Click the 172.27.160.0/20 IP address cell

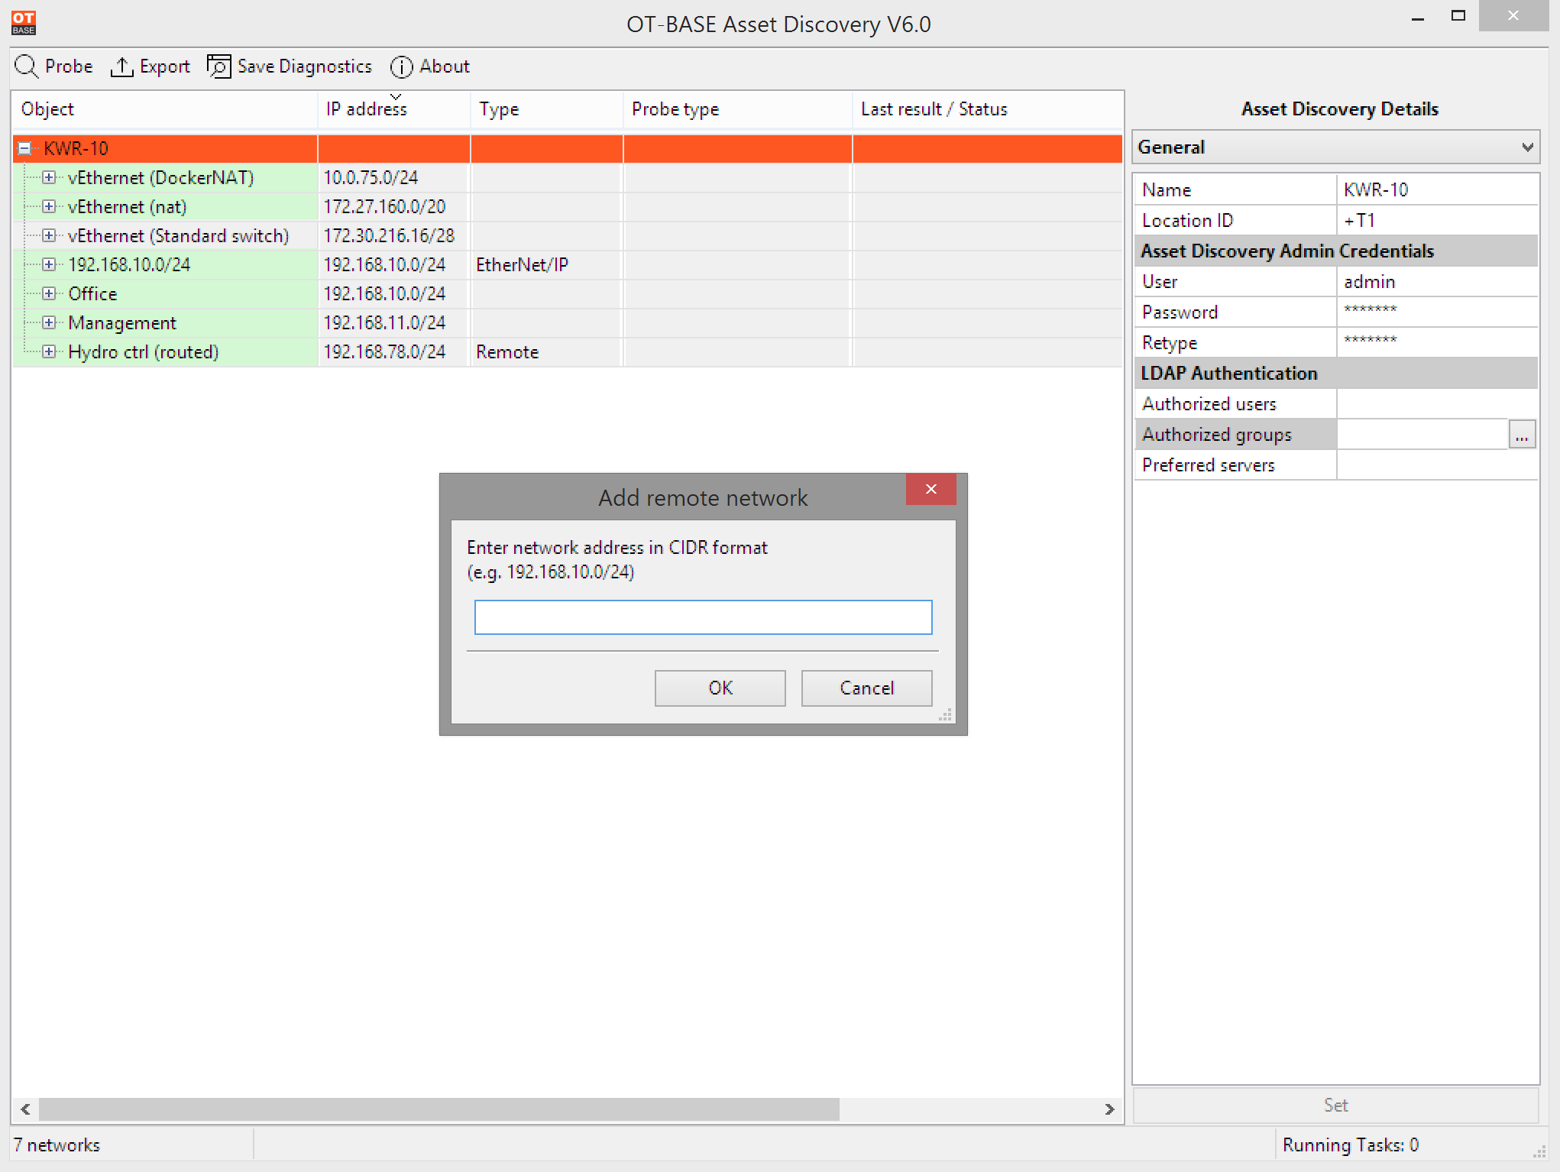[x=394, y=206]
